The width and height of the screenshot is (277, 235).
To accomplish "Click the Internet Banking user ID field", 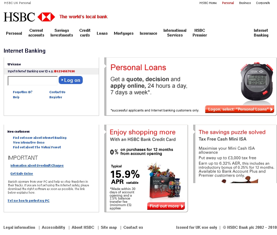I will [33, 81].
